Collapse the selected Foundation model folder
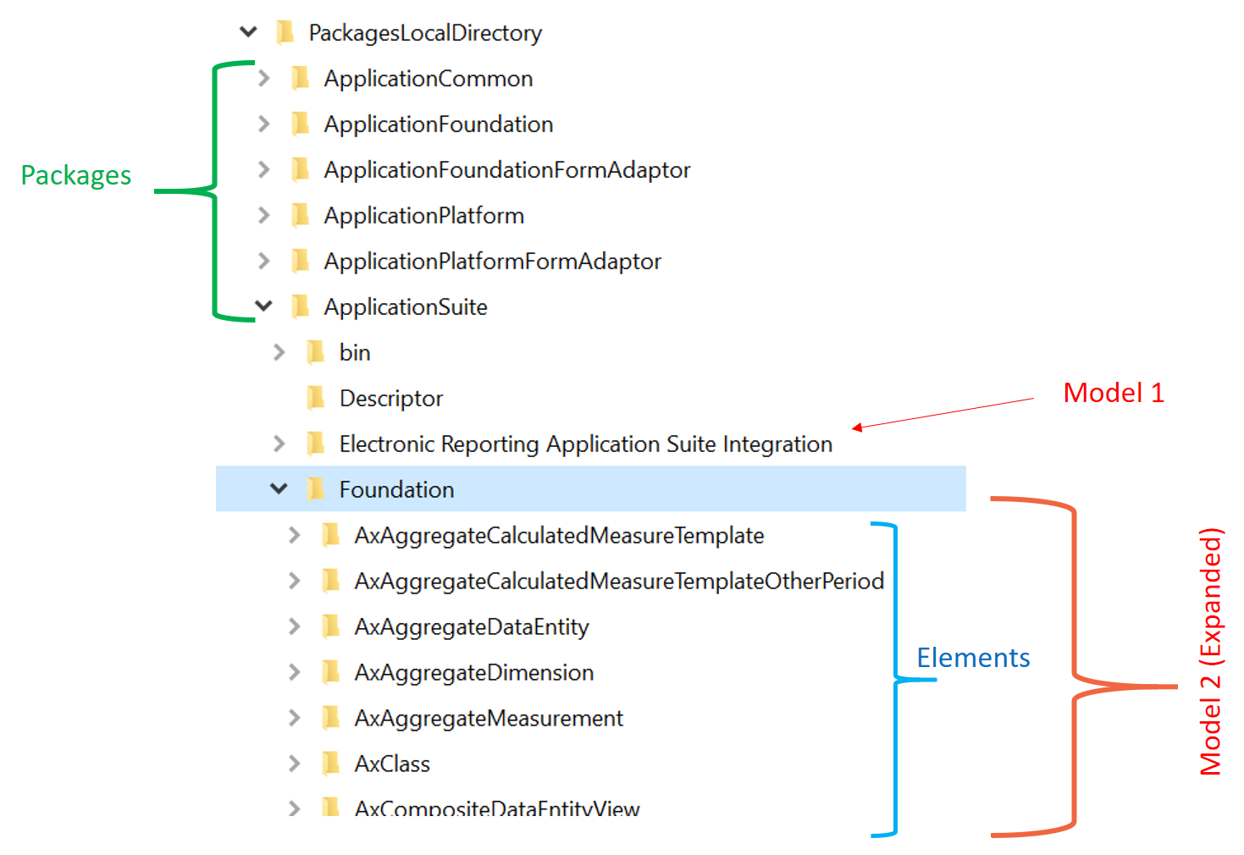 tap(279, 488)
